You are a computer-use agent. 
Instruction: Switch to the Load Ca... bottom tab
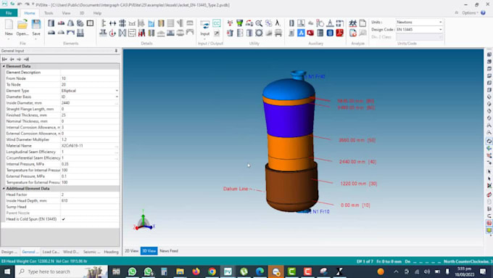click(x=51, y=252)
